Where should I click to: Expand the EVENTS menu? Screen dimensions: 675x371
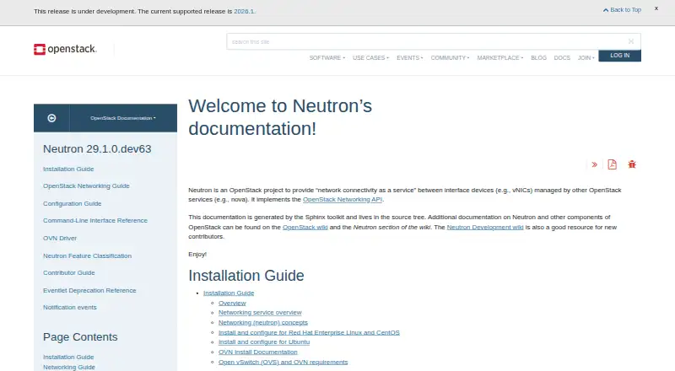click(410, 57)
